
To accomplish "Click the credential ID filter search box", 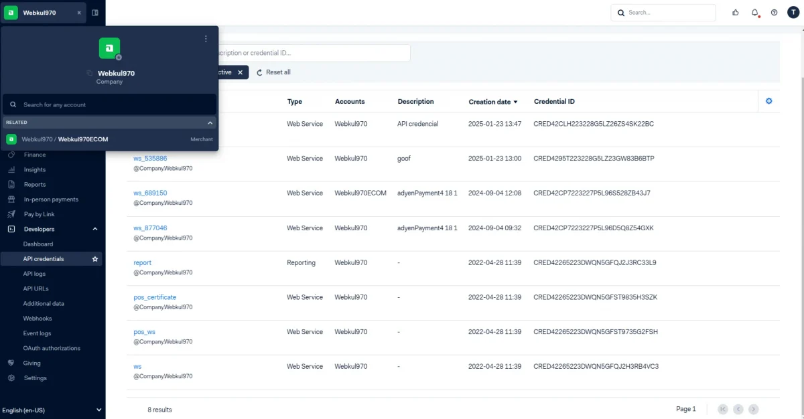I will click(x=314, y=53).
